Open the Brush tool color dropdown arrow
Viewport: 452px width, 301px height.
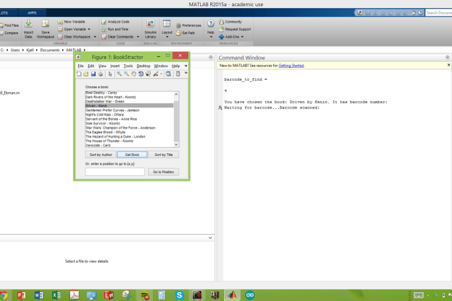161,74
